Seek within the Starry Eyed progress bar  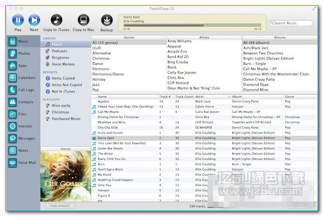(192, 25)
